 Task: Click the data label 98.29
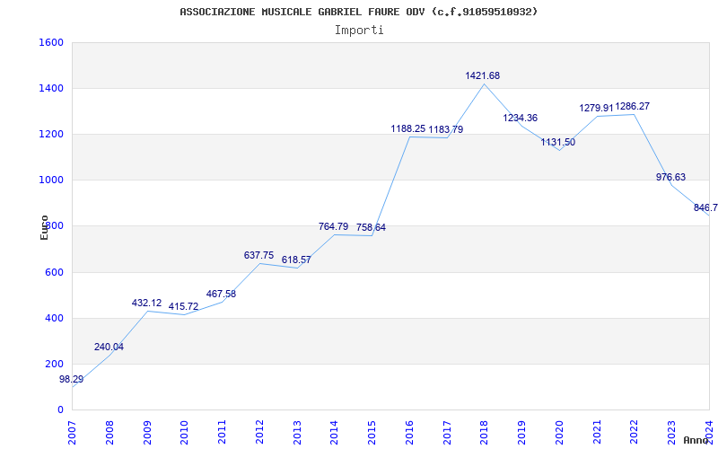(72, 379)
